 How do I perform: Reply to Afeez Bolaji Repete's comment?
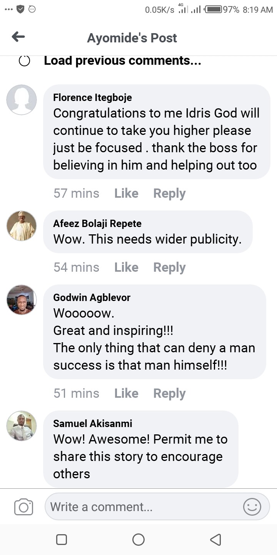pyautogui.click(x=169, y=267)
